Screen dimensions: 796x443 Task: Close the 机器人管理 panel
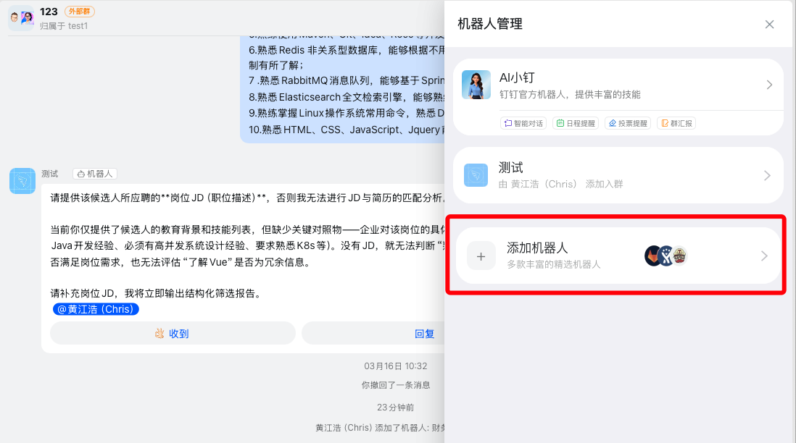(x=769, y=25)
